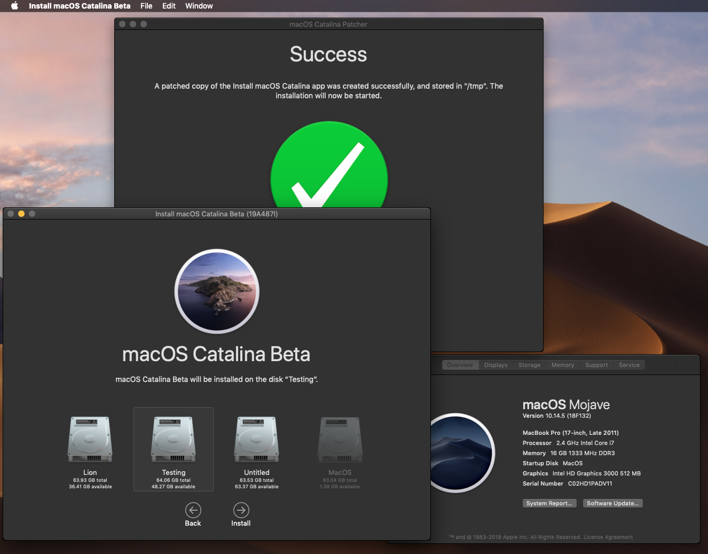Open the Edit menu
This screenshot has height=554, width=708.
click(169, 6)
